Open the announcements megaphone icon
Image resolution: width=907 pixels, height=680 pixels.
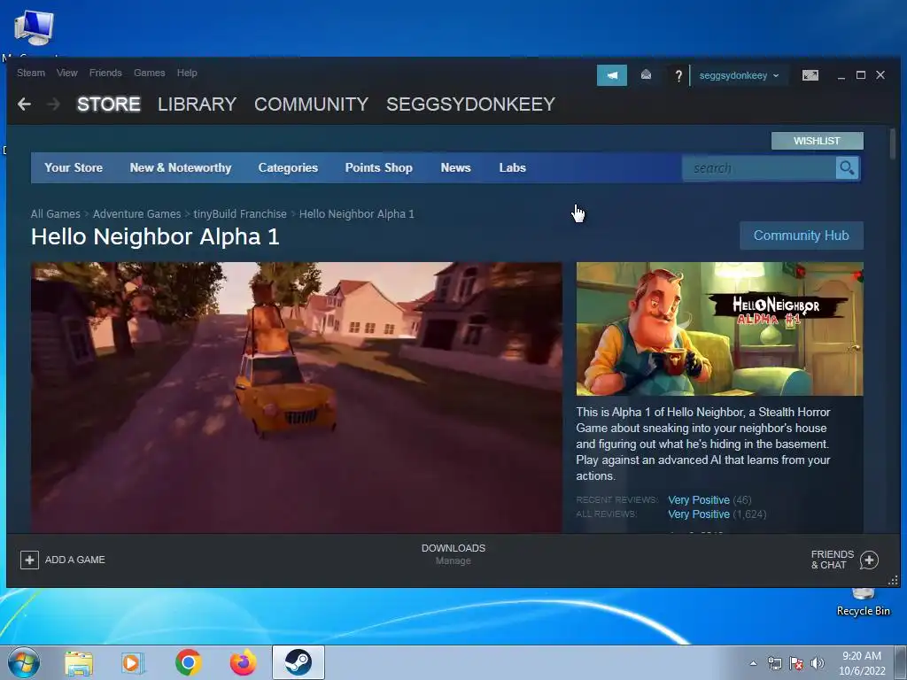coord(612,75)
